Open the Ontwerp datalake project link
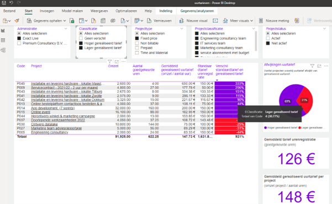Image resolution: width=332 pixels, height=204 pixels. 44,124
